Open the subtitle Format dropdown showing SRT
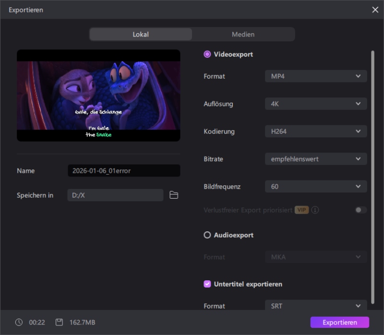 pos(316,306)
